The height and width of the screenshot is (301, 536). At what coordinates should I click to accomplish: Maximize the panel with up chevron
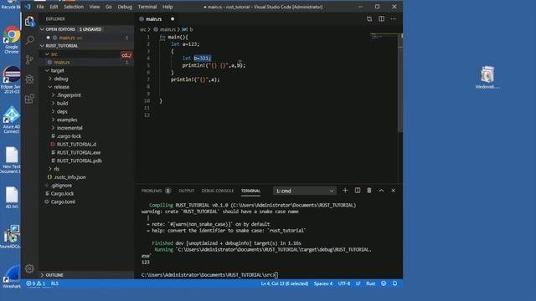(382, 191)
